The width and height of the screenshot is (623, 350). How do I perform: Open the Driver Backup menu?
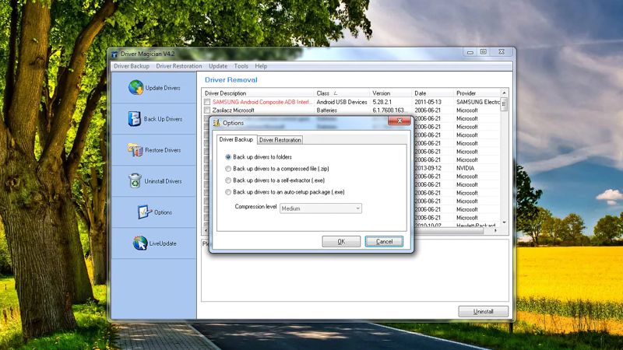(132, 66)
